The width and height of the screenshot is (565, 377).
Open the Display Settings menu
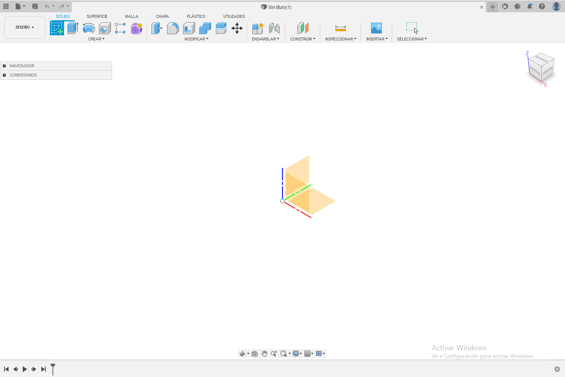tap(297, 354)
